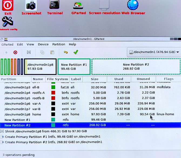Click red btrfs swatch in rootfs-A row

coord(53,93)
